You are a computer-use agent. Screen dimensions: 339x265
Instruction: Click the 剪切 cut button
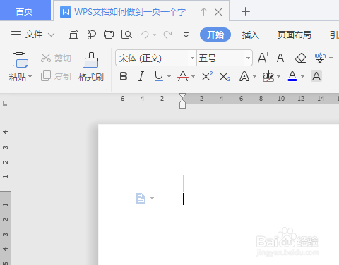coord(56,58)
